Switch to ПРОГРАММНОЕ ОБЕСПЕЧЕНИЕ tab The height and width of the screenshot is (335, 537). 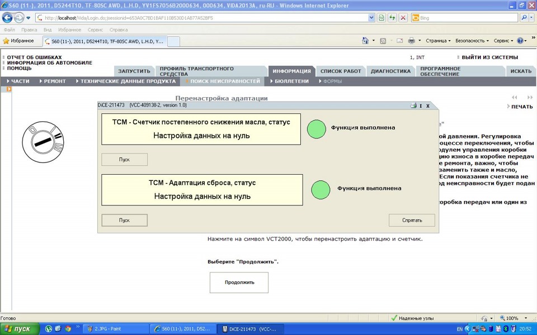460,71
